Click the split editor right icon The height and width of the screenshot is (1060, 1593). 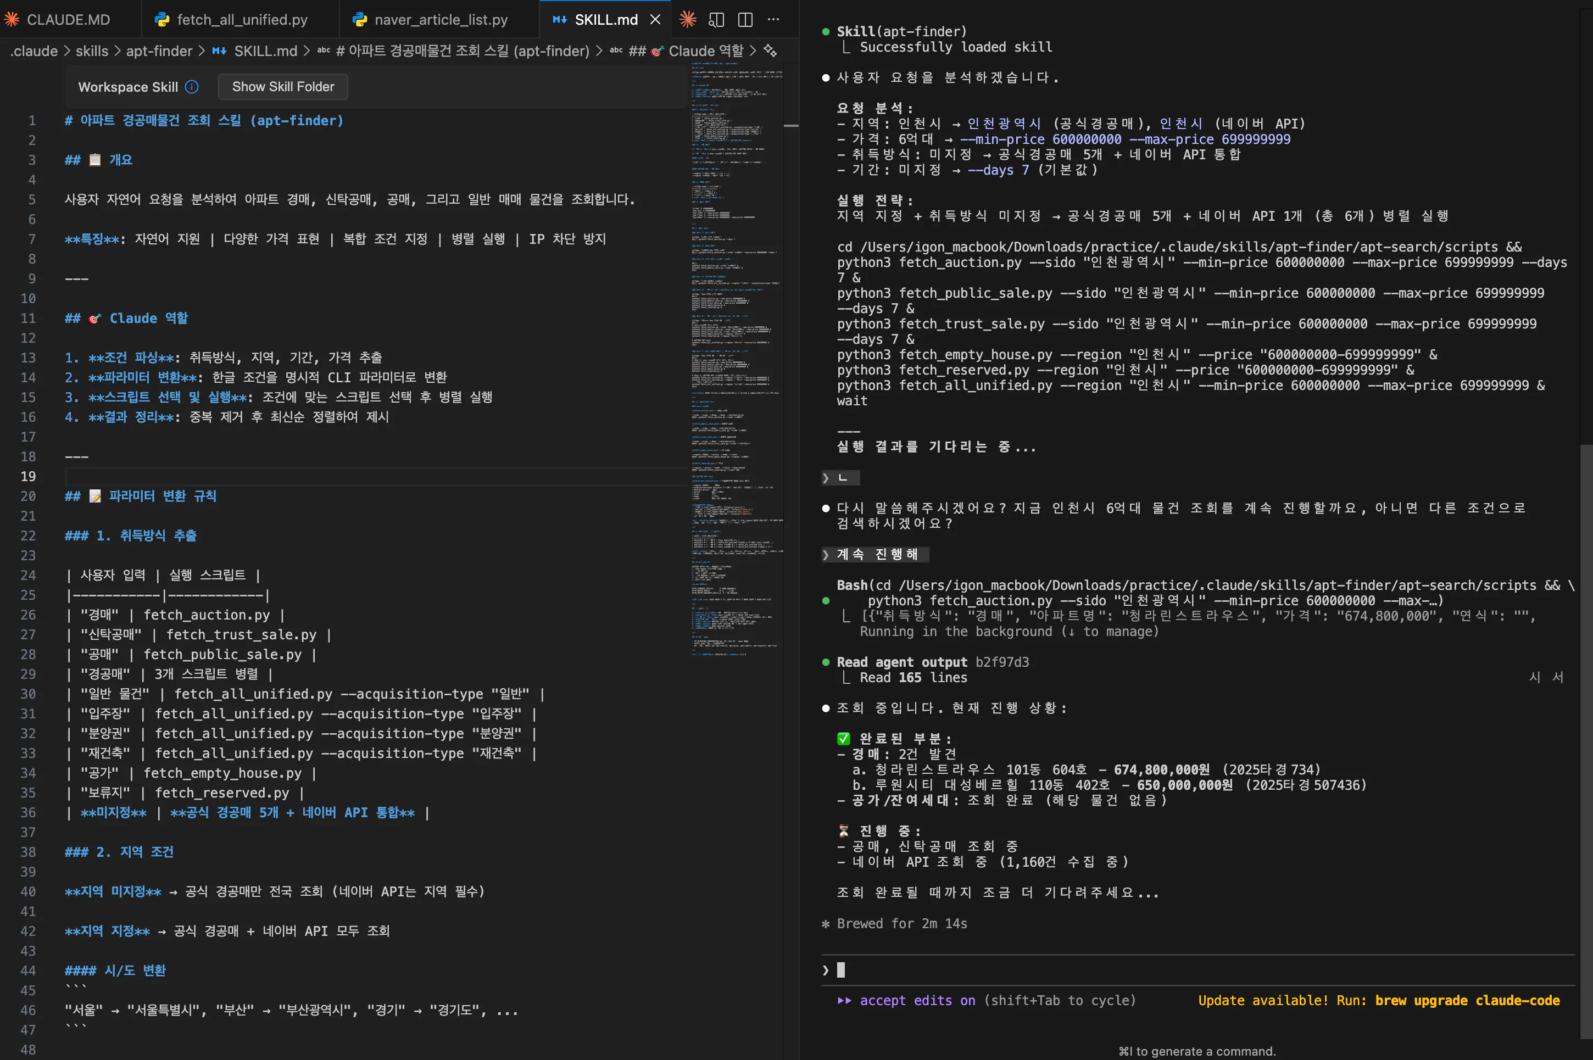[745, 20]
